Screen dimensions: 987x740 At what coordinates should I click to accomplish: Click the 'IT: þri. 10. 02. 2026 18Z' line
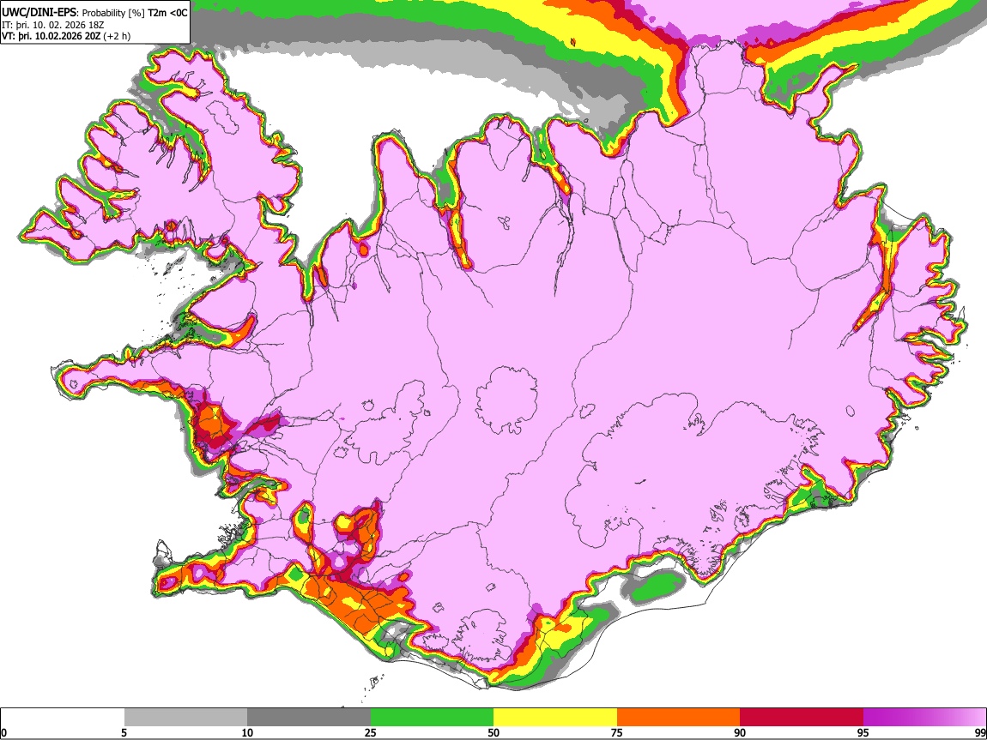click(53, 25)
